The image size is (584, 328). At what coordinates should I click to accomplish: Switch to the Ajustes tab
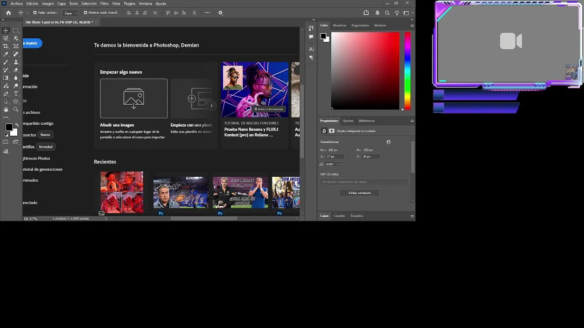point(348,121)
